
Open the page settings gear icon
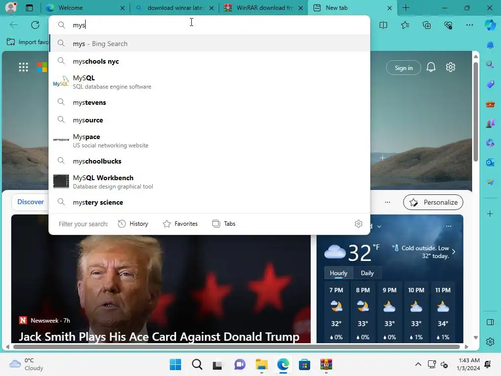pyautogui.click(x=451, y=67)
